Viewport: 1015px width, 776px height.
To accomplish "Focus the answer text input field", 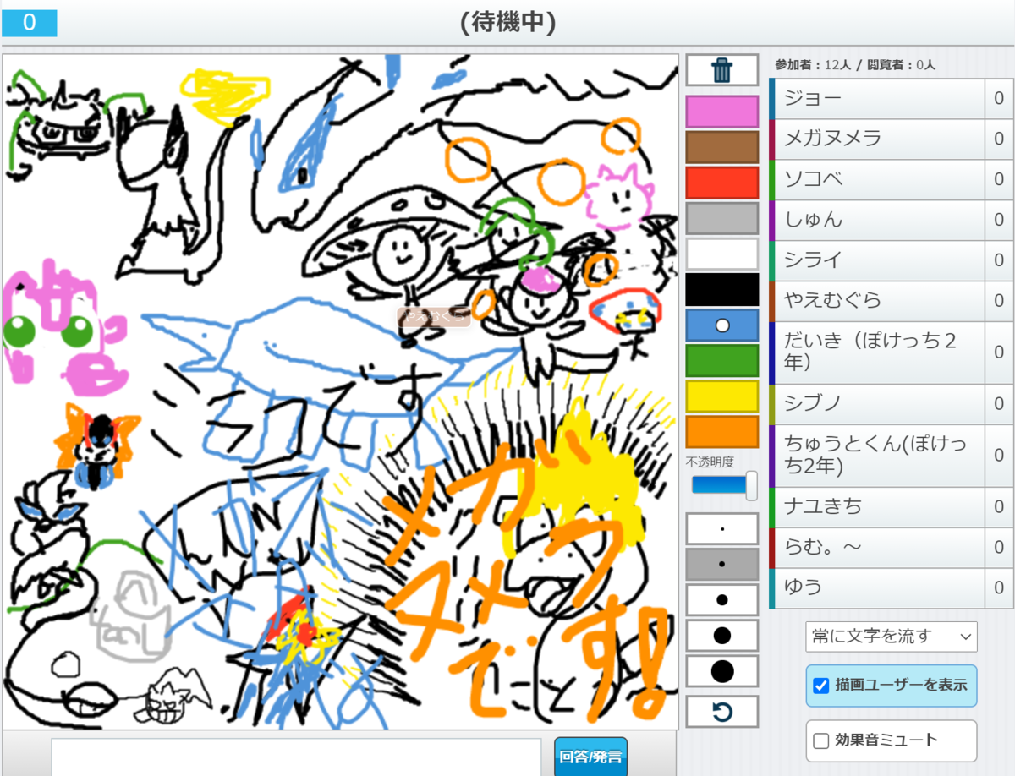I will [296, 757].
